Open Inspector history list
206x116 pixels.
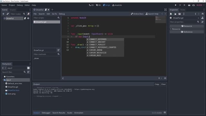[x=202, y=14]
